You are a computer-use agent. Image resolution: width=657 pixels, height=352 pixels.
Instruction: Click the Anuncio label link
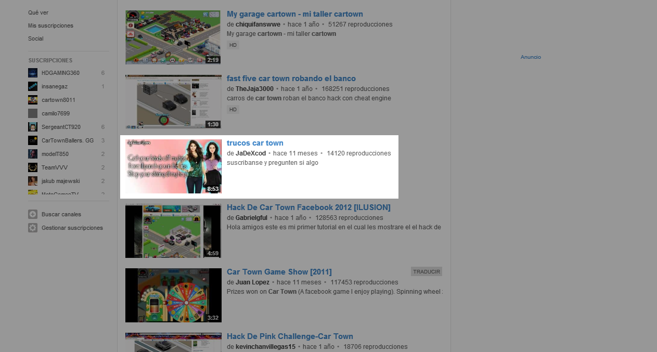(531, 57)
